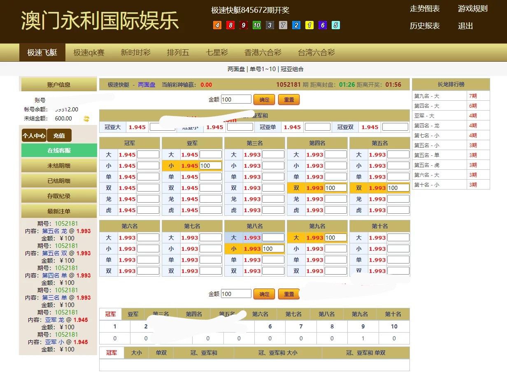This screenshot has width=507, height=379.
Task: Click the 退出 logout link
Action: pos(465,26)
